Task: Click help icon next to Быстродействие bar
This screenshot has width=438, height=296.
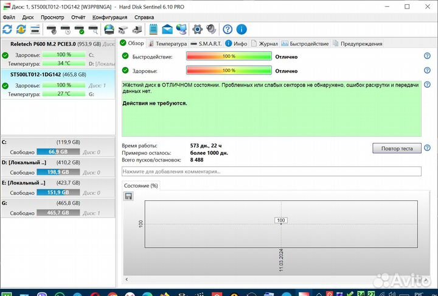Action: tap(427, 55)
